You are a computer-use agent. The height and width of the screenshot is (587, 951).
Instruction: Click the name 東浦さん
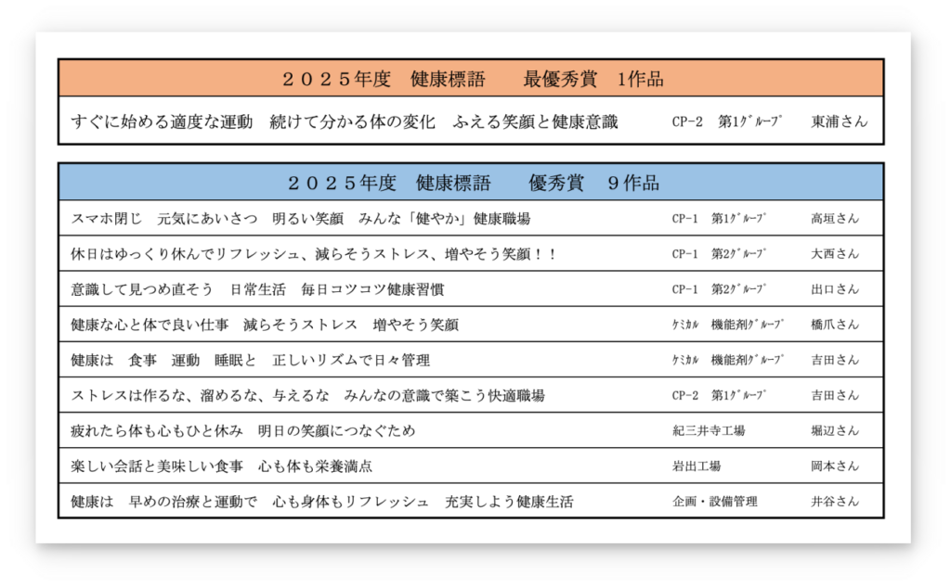[x=839, y=122]
